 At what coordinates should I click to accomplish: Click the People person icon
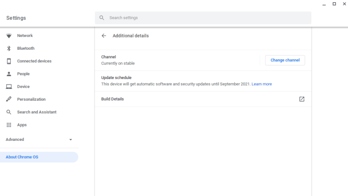9,74
